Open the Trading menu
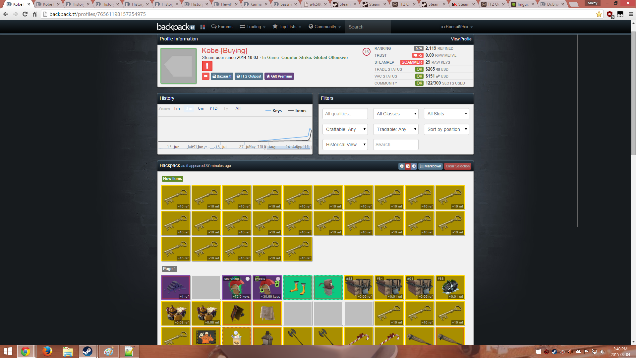 [x=253, y=27]
